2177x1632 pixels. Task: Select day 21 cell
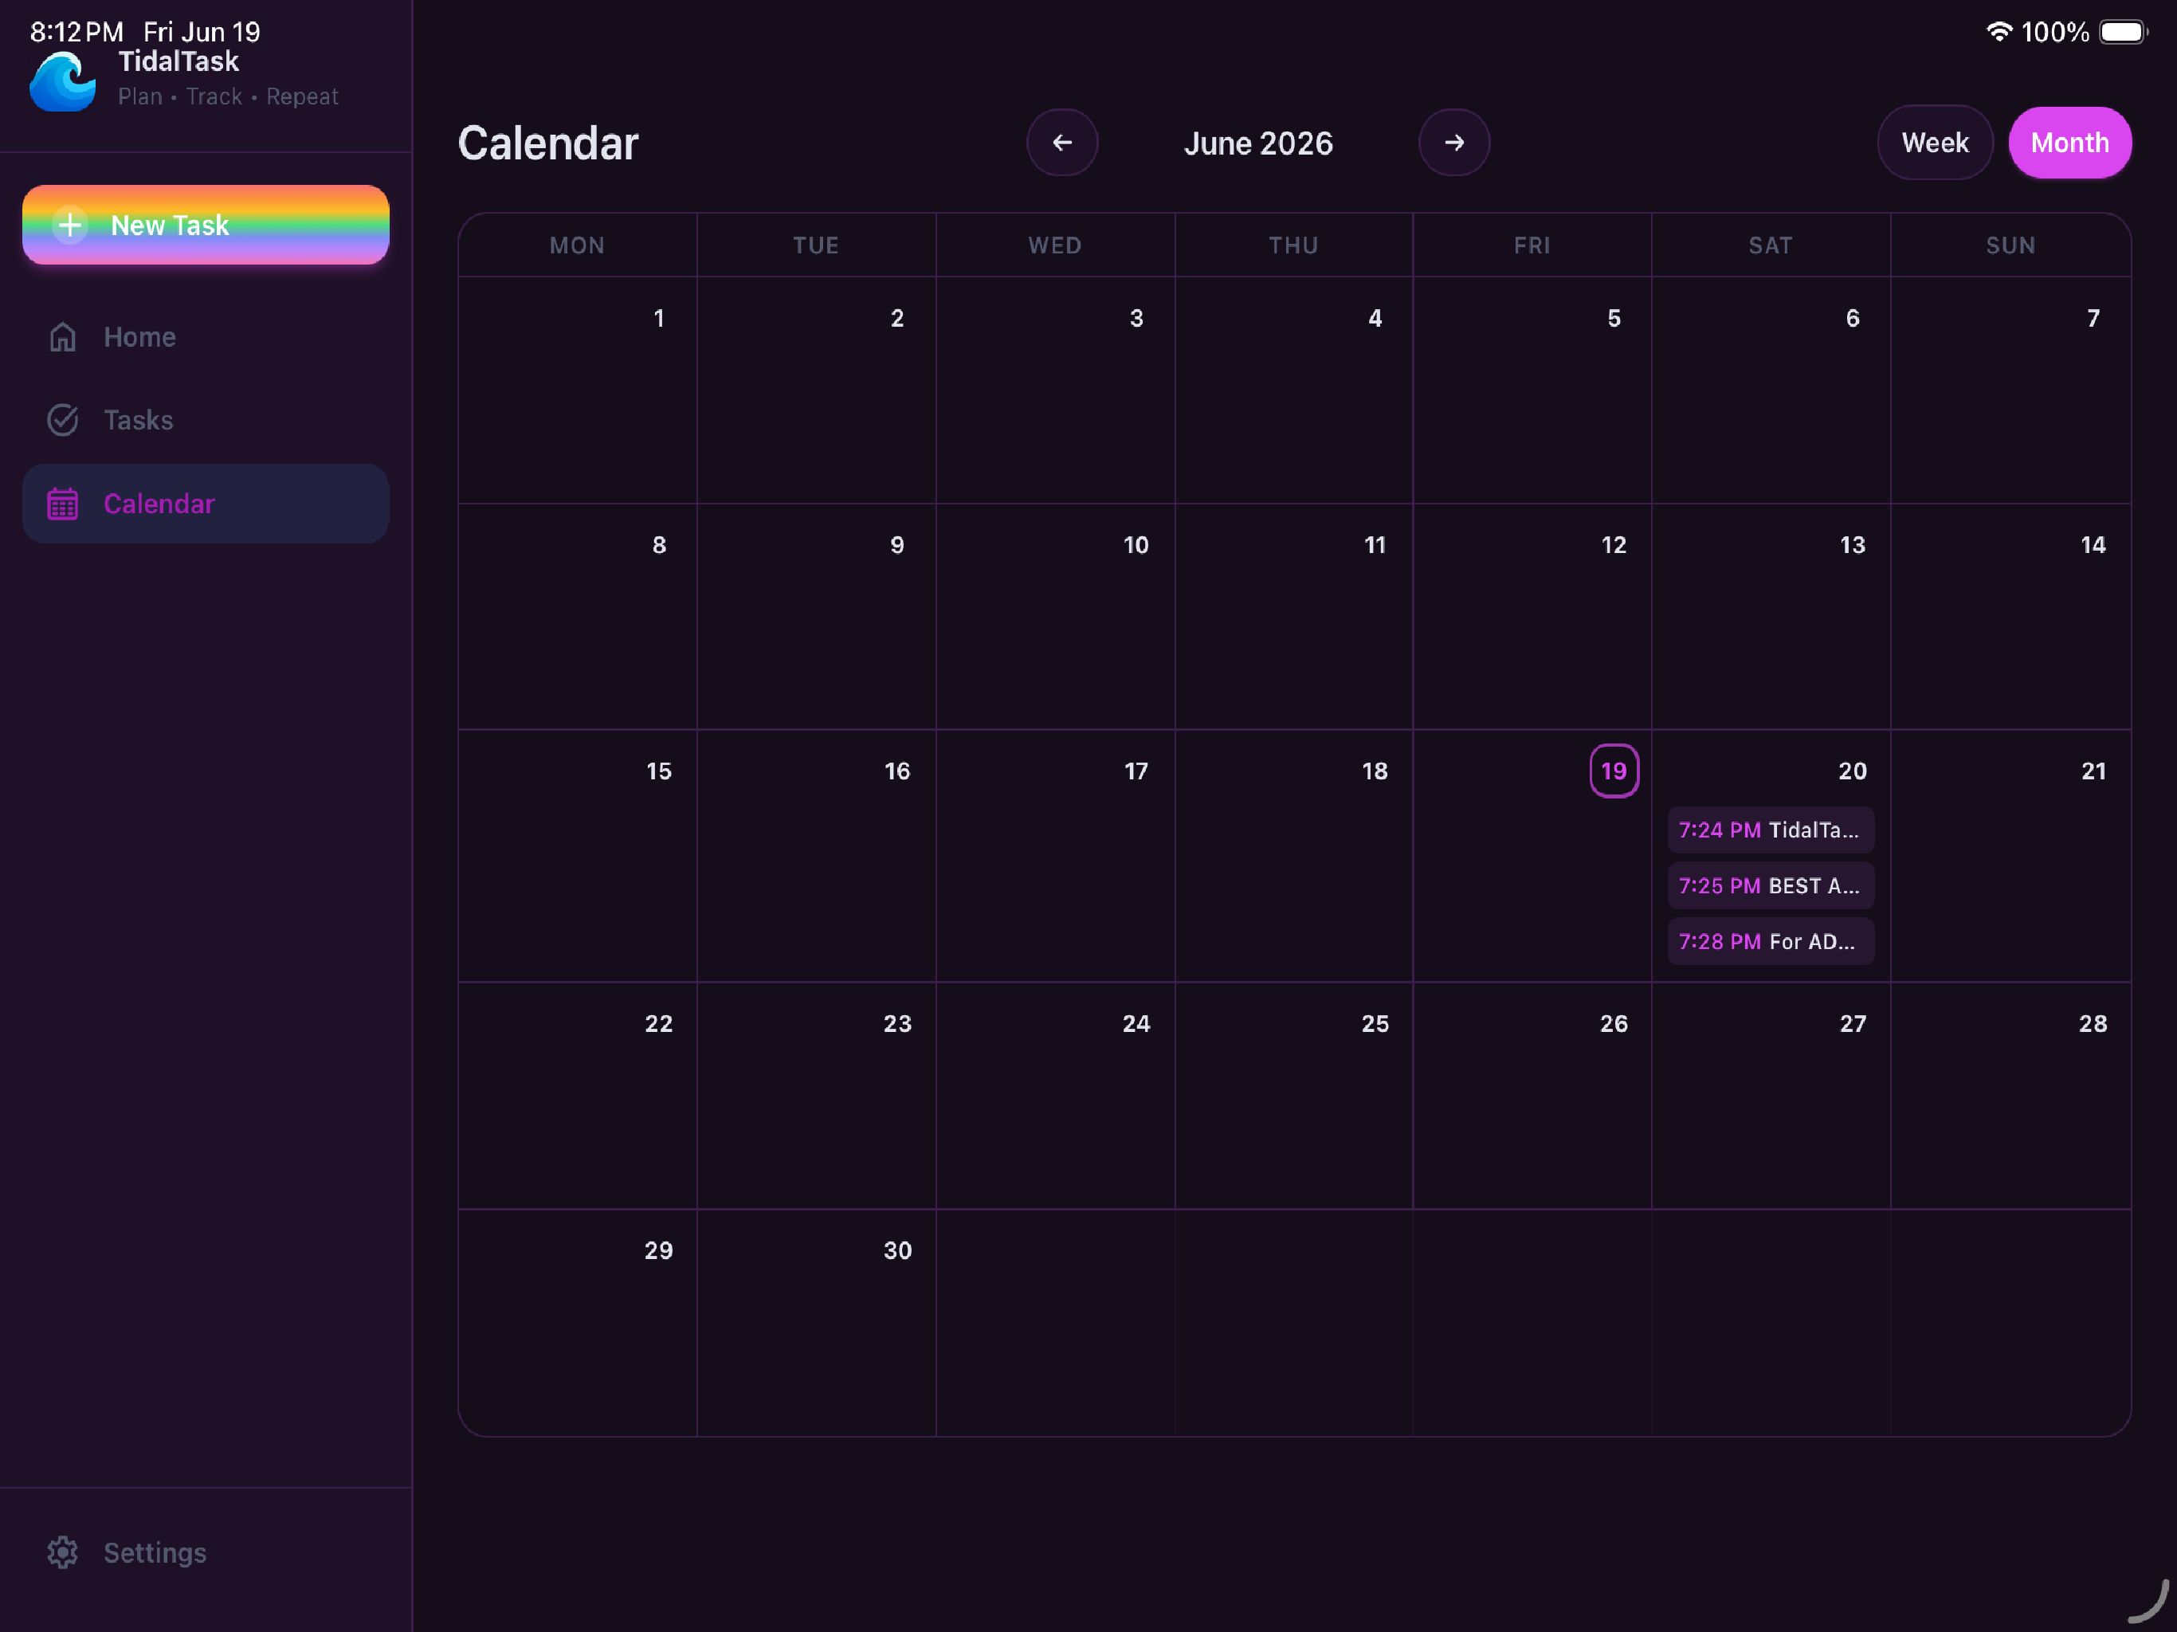2010,855
